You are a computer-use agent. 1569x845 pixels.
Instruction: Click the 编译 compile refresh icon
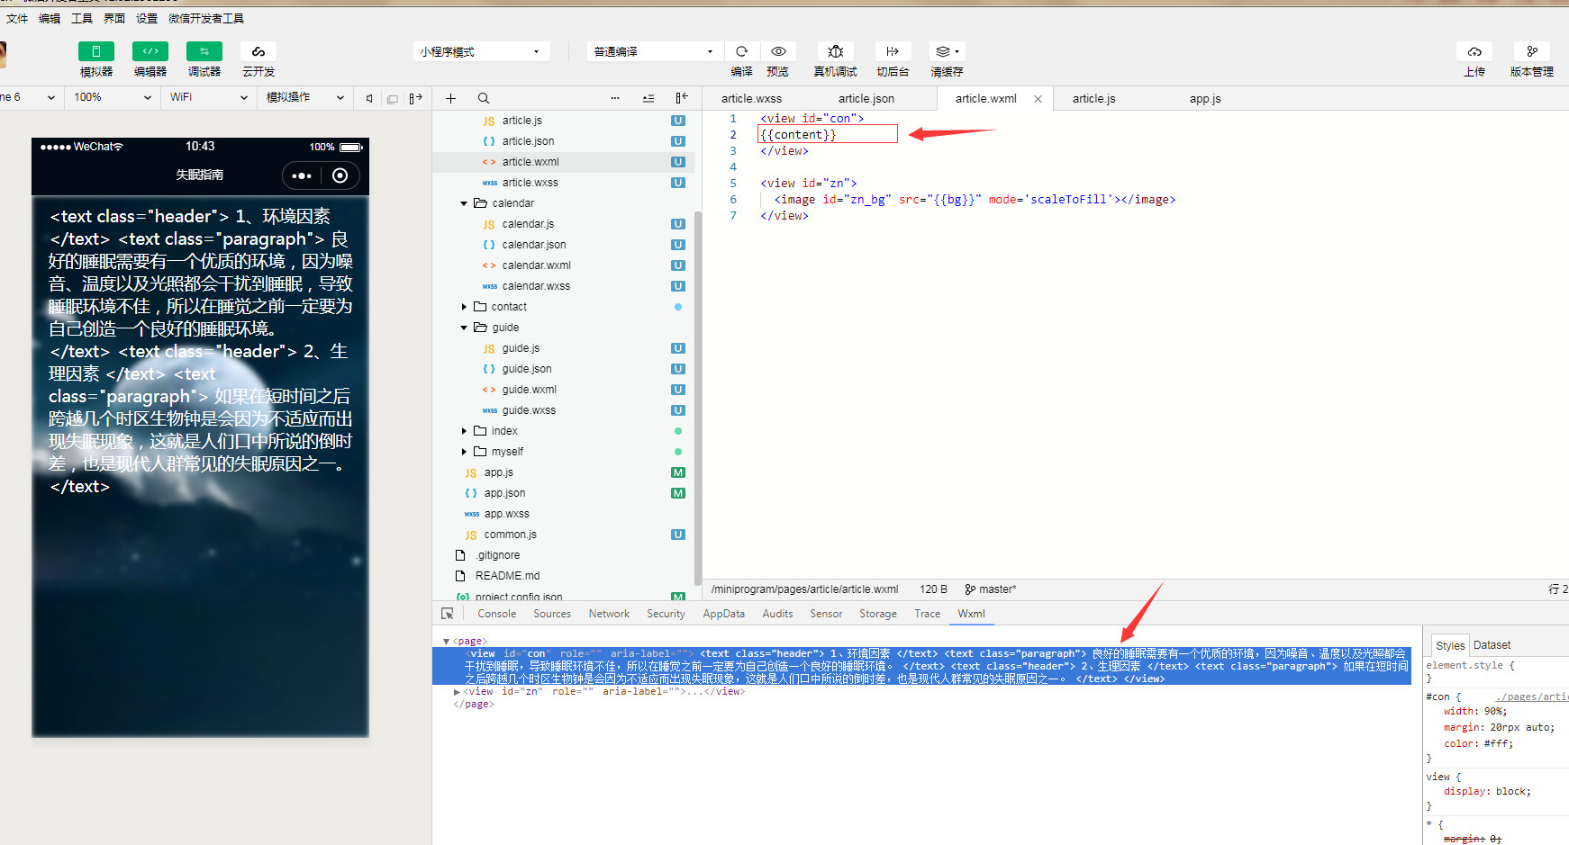(742, 51)
